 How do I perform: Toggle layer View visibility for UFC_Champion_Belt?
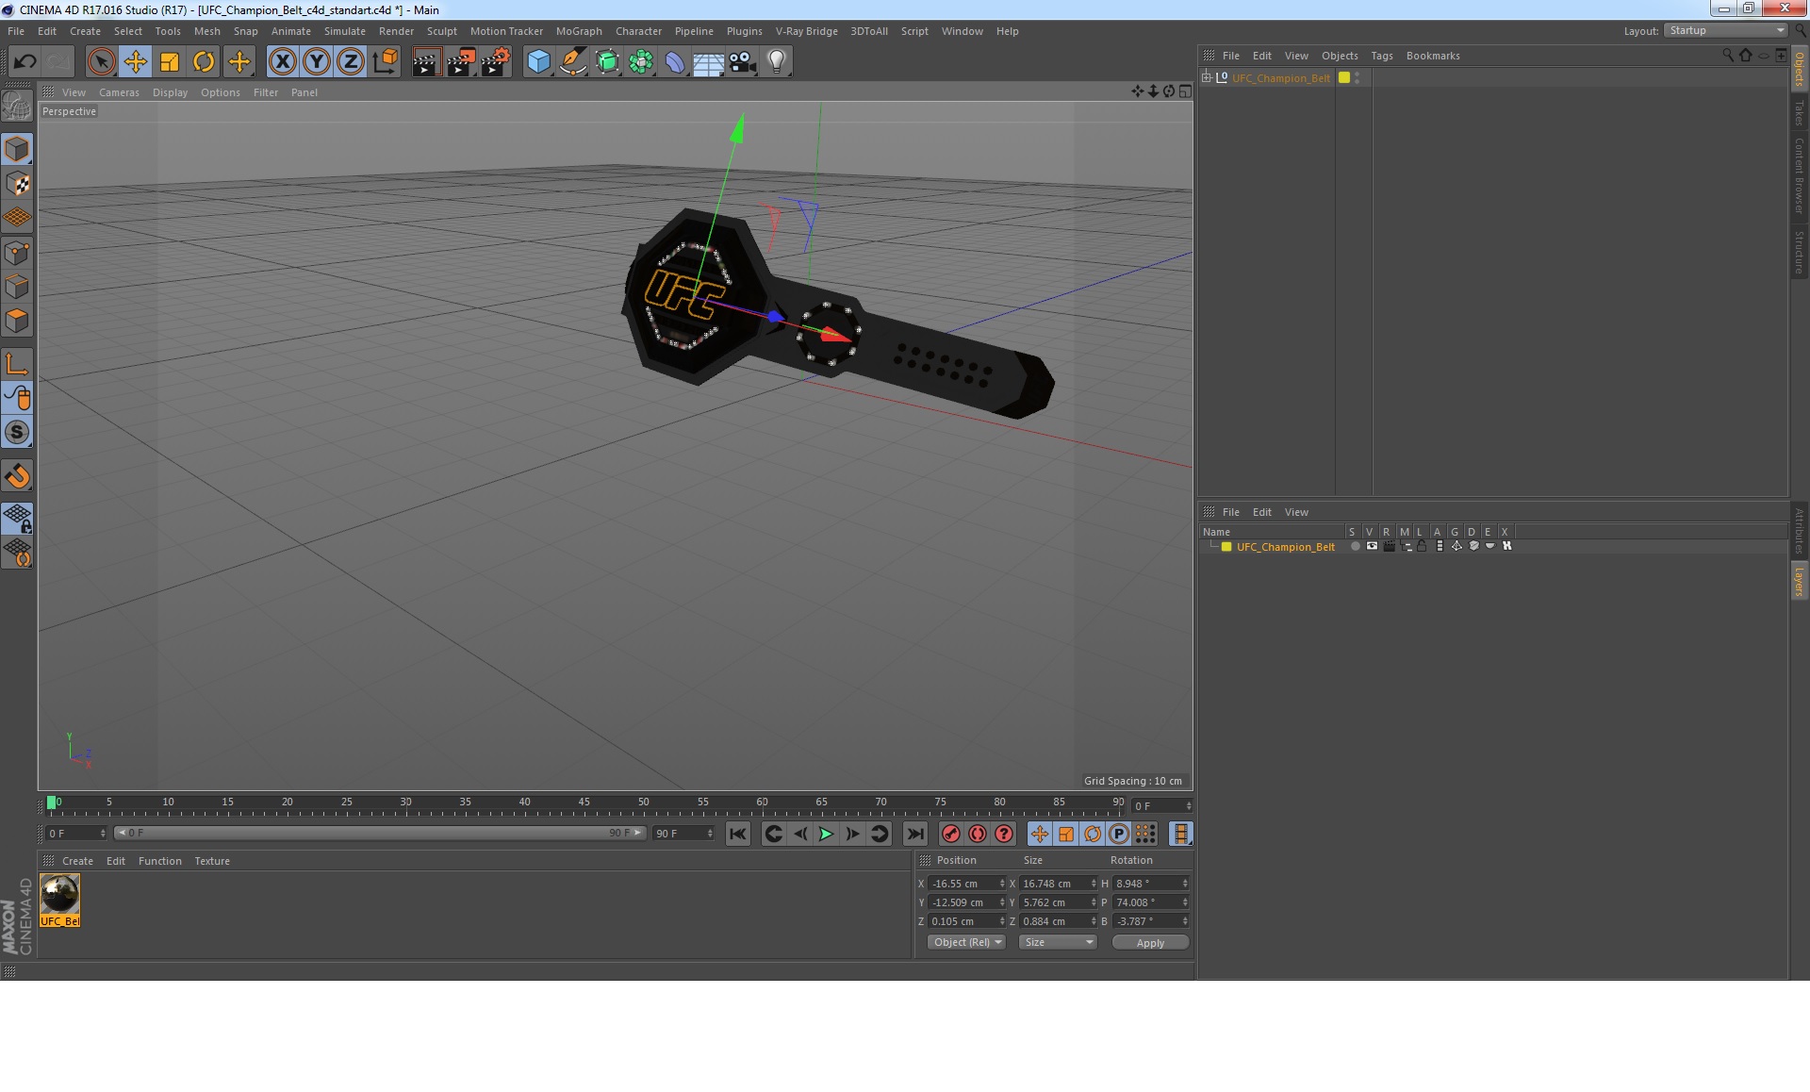(1372, 547)
